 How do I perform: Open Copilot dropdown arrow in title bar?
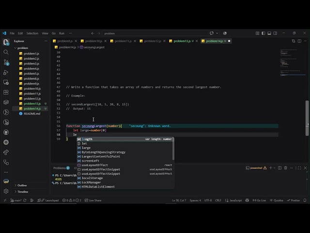(217, 33)
